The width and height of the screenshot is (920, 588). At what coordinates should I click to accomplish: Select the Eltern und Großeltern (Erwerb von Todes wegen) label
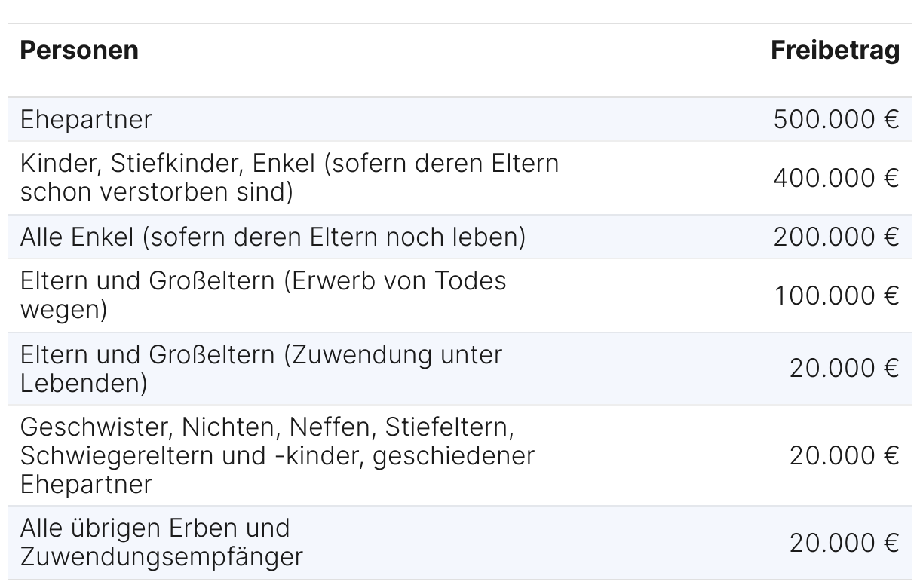tap(263, 296)
